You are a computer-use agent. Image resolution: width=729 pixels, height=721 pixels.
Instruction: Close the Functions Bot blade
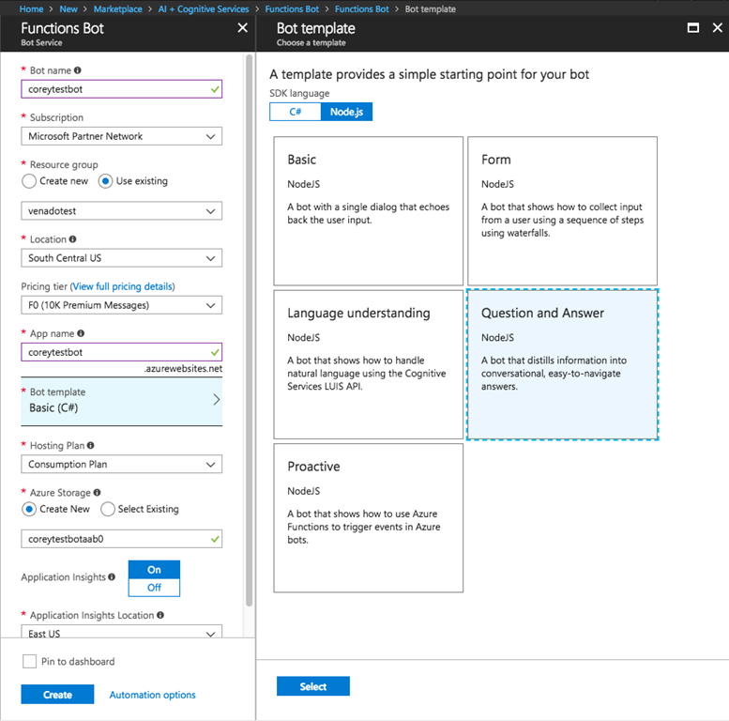point(243,28)
